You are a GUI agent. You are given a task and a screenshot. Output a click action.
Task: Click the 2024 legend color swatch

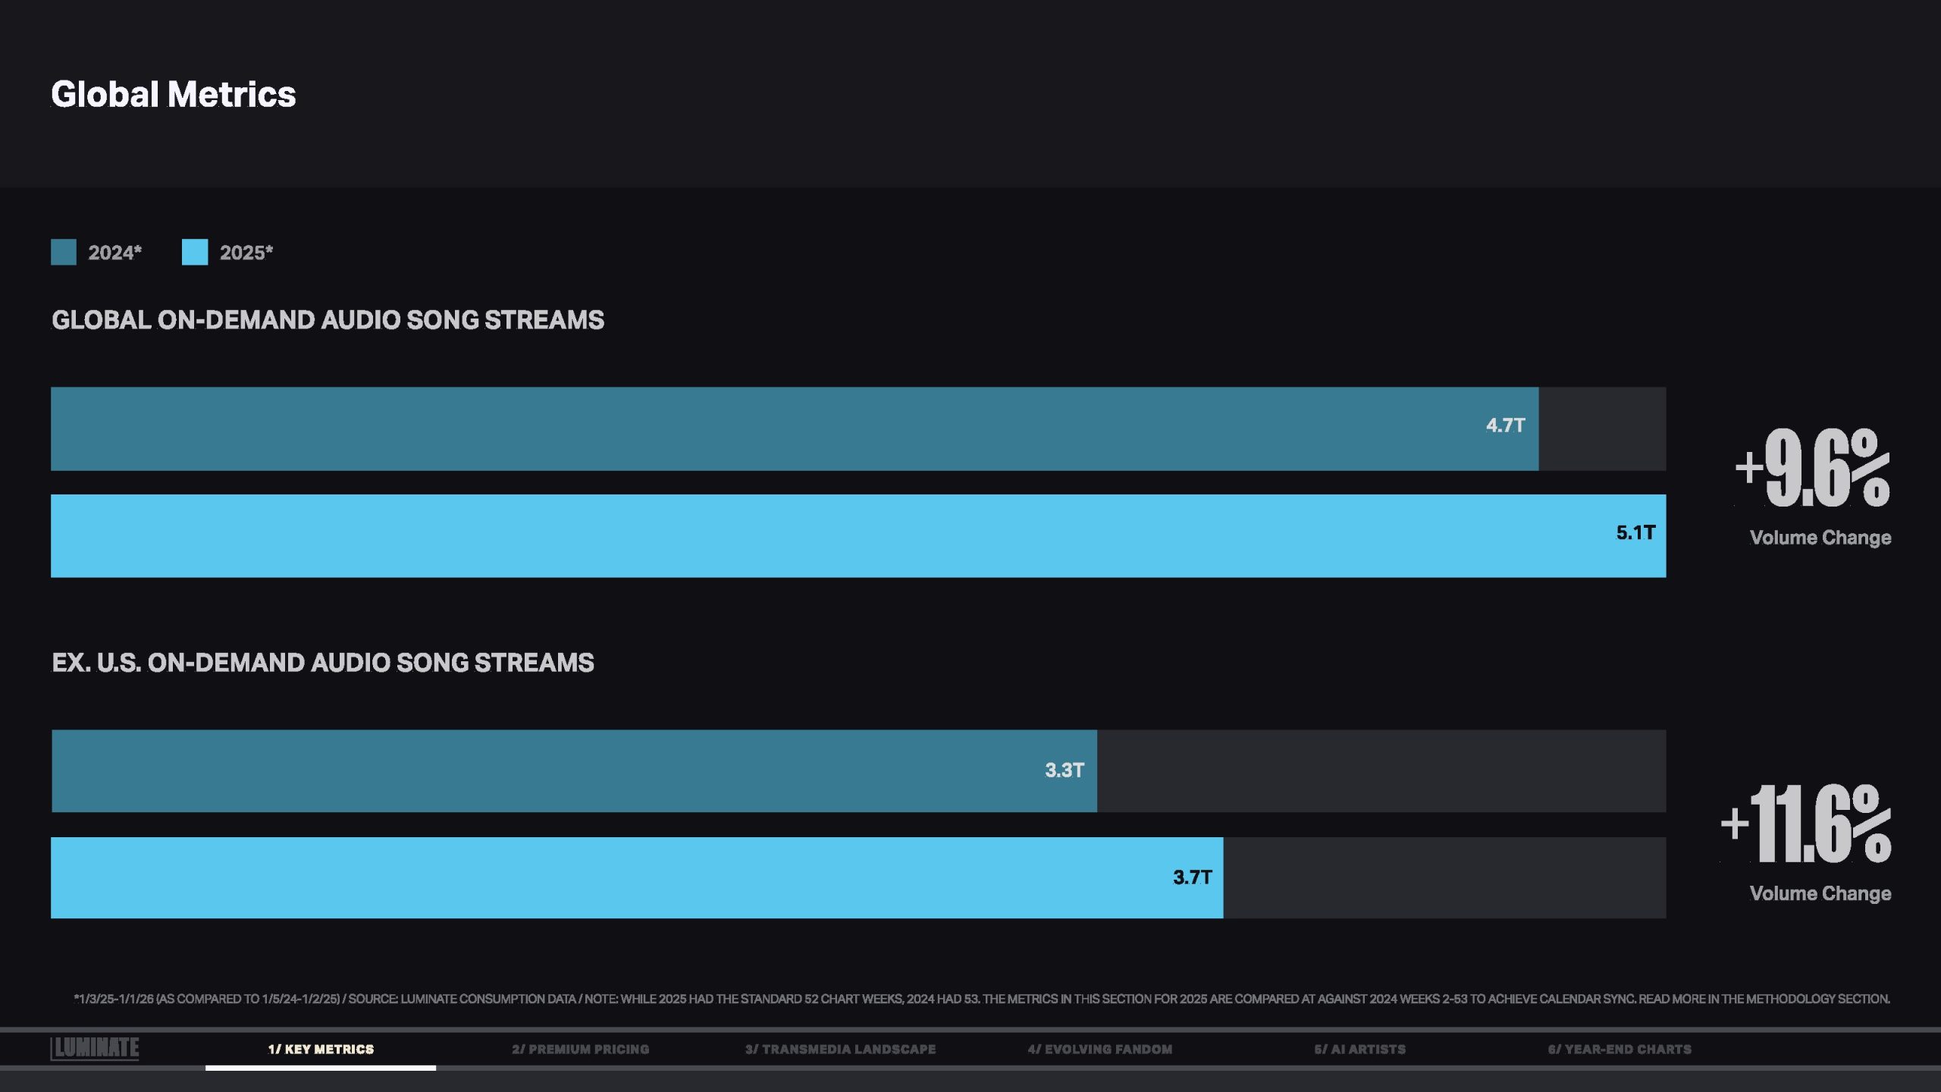click(64, 253)
